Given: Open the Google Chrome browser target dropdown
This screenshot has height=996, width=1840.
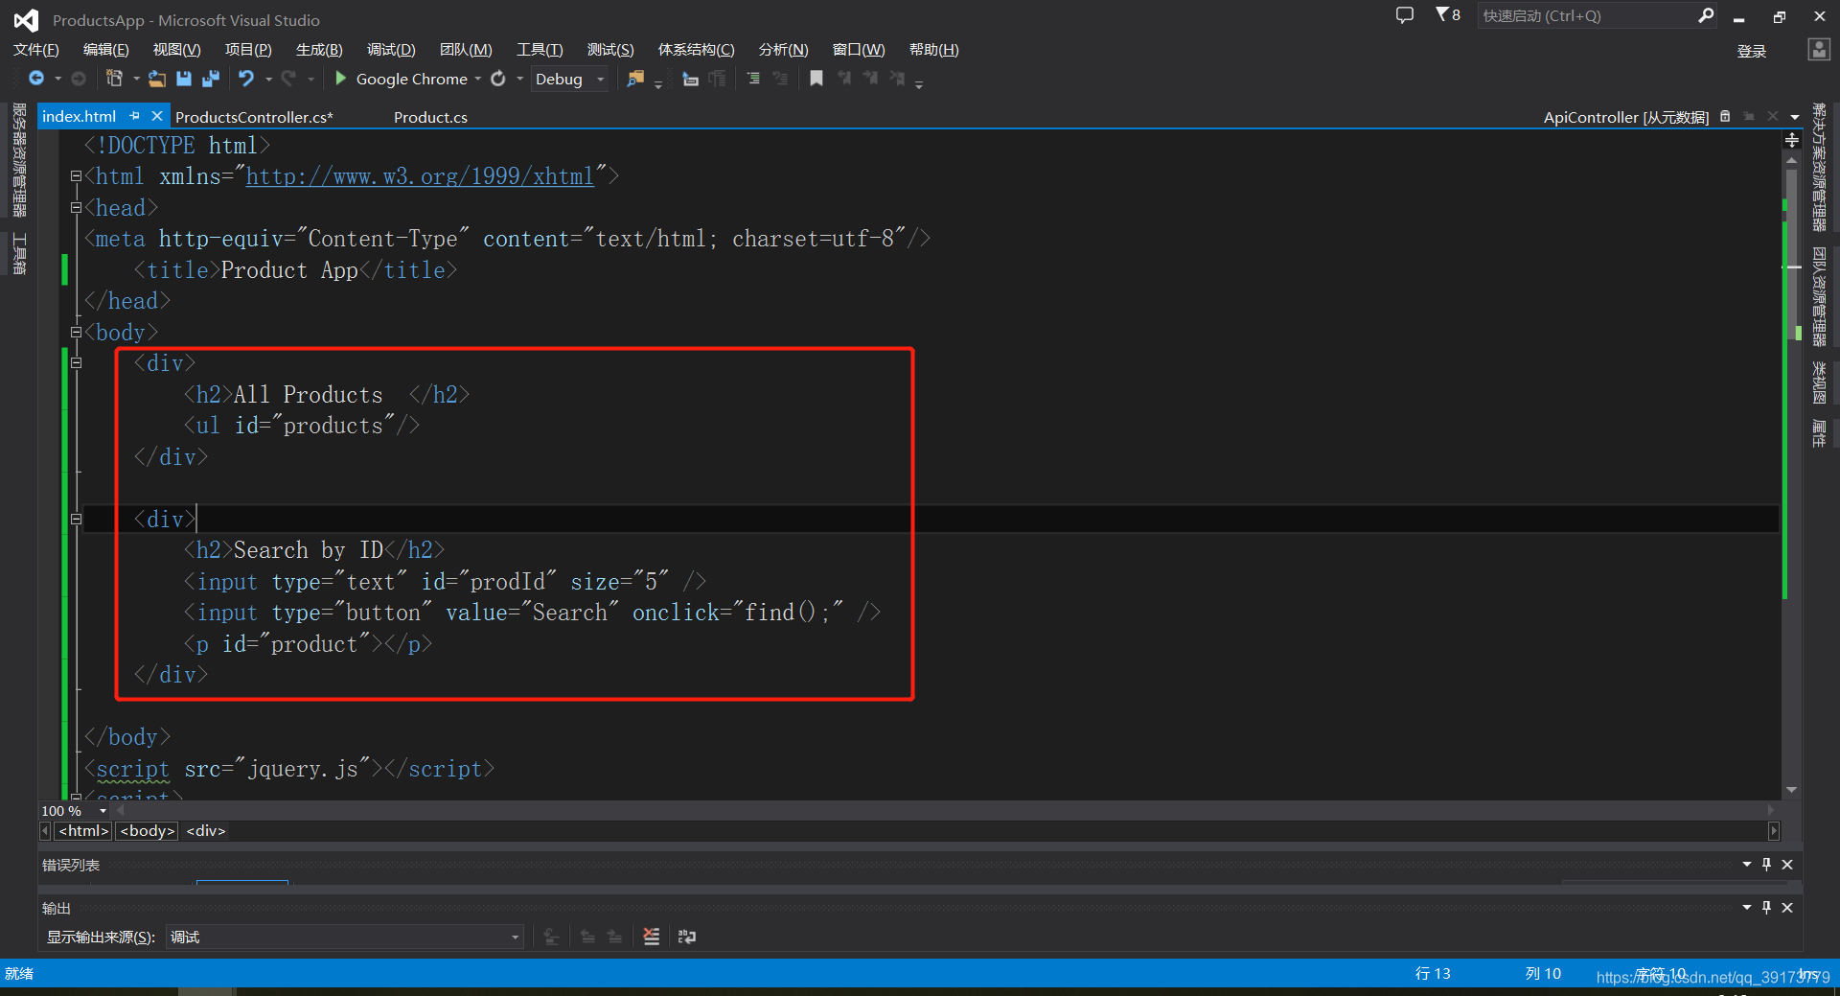Looking at the screenshot, I should tap(477, 79).
